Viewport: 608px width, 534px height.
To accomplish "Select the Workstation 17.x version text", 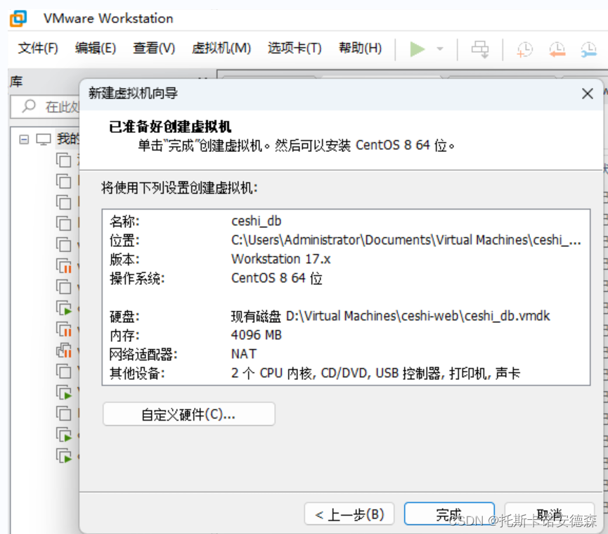I will (x=280, y=259).
